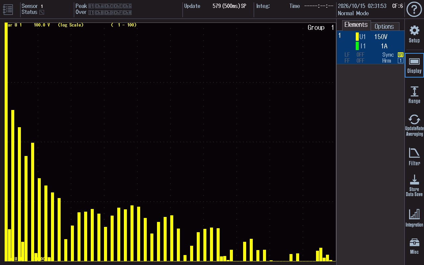424x265 pixels.
Task: Switch to the Options tab
Action: pyautogui.click(x=384, y=26)
